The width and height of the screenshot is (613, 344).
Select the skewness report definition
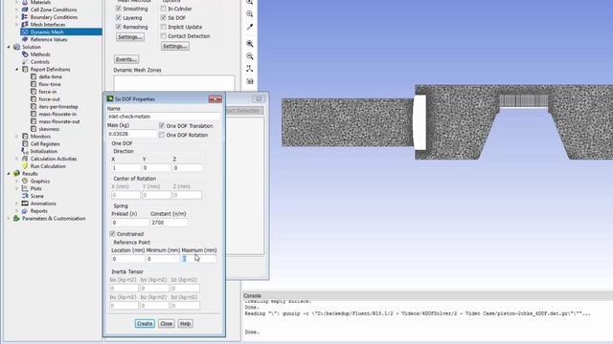point(49,129)
